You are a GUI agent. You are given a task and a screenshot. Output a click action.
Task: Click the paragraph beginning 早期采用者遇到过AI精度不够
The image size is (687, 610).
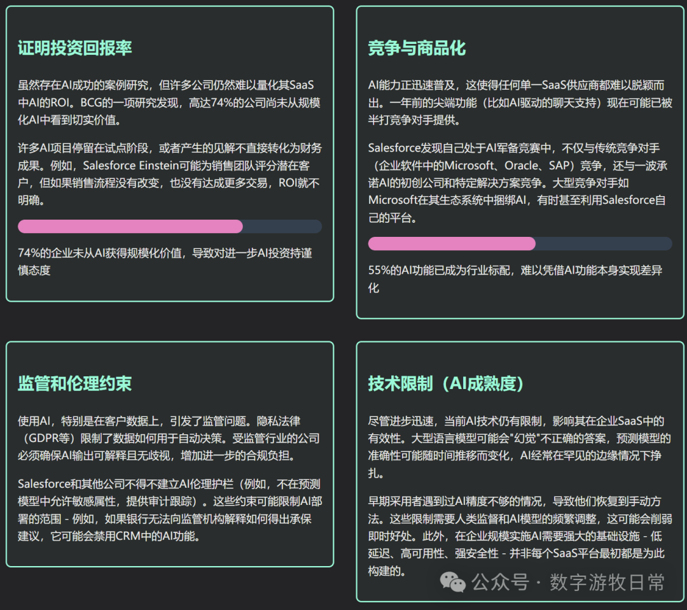coord(520,535)
